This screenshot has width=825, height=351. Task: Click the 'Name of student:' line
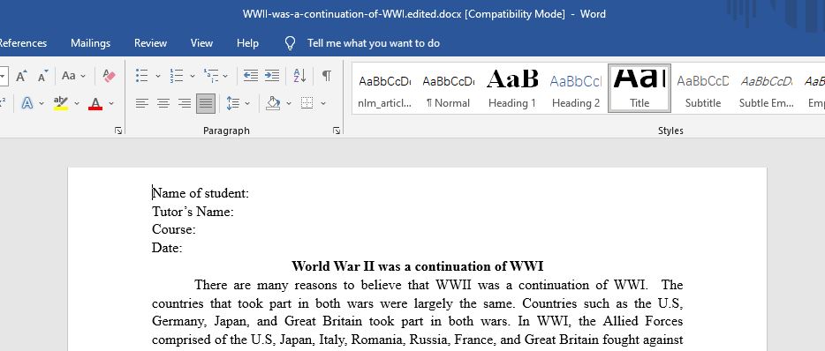(x=201, y=193)
